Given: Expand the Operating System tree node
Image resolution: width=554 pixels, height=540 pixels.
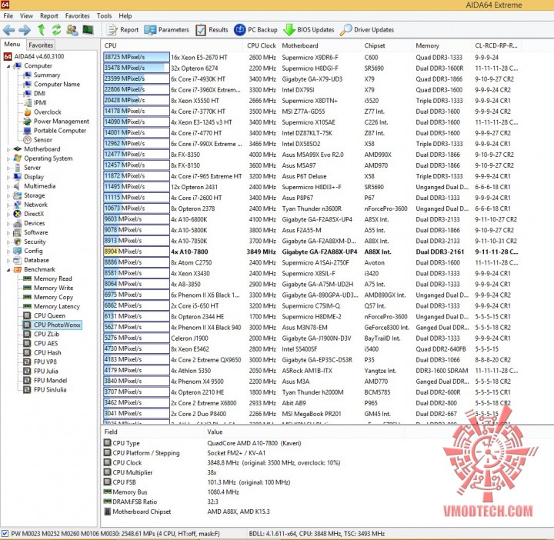Looking at the screenshot, I should tap(8, 158).
